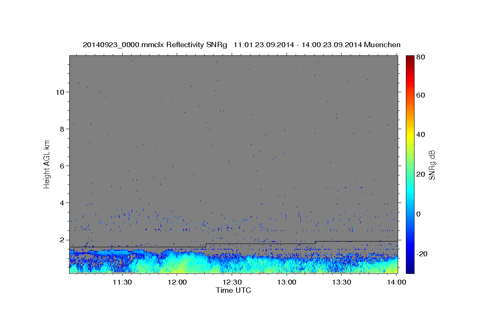Click the 13:30 time tick label
Screen dimensions: 492x328
pos(342,282)
